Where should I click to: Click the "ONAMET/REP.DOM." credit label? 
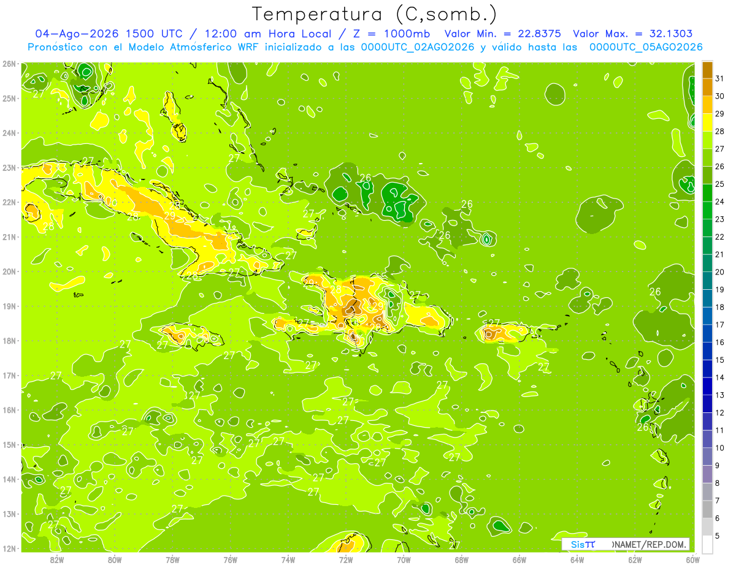coord(650,544)
